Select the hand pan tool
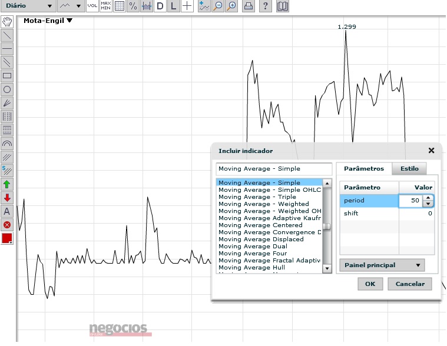447x346 pixels. [x=7, y=22]
